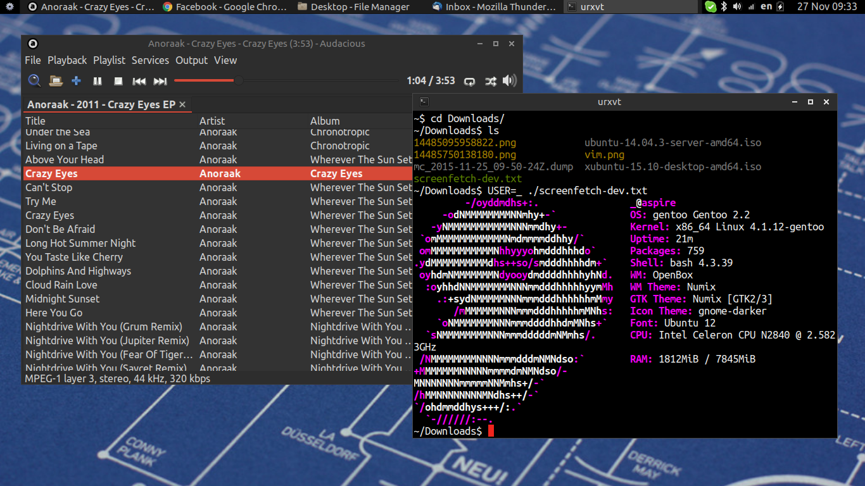The width and height of the screenshot is (865, 486).
Task: Select Nightdrive With You (Jupiter Remix)
Action: (217, 340)
